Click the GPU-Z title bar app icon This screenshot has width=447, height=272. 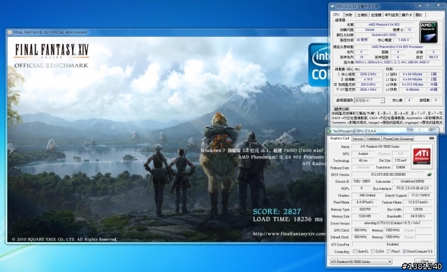click(330, 131)
